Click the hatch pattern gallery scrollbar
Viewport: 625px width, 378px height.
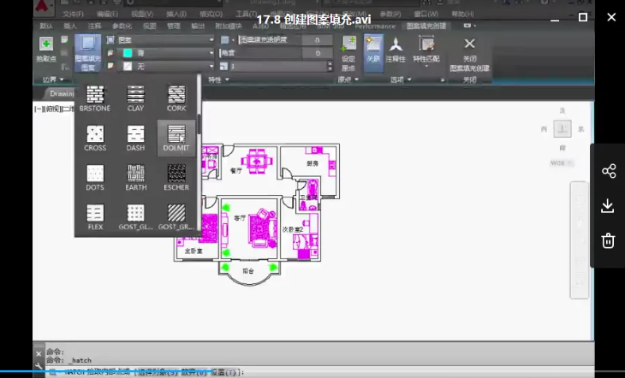[199, 123]
